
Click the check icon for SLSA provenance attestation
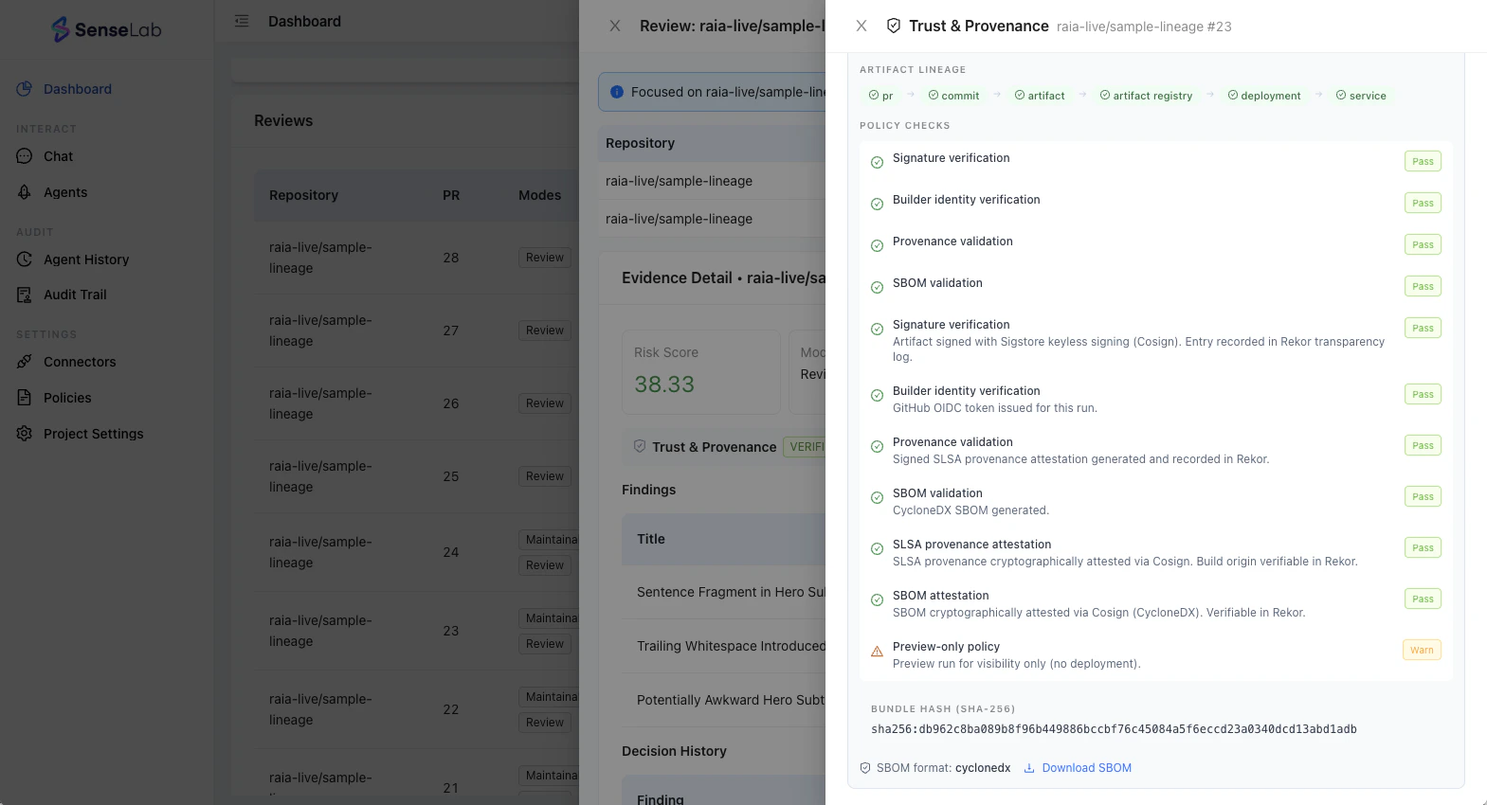point(877,548)
